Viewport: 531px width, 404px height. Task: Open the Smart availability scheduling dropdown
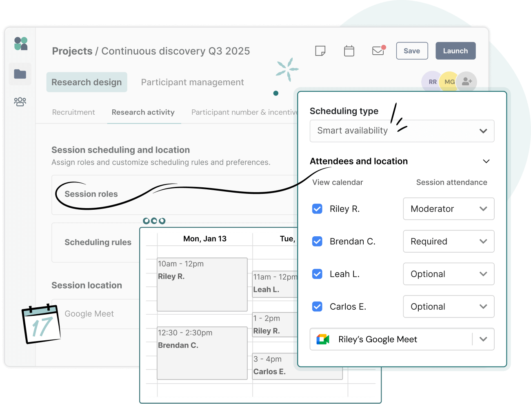point(402,131)
